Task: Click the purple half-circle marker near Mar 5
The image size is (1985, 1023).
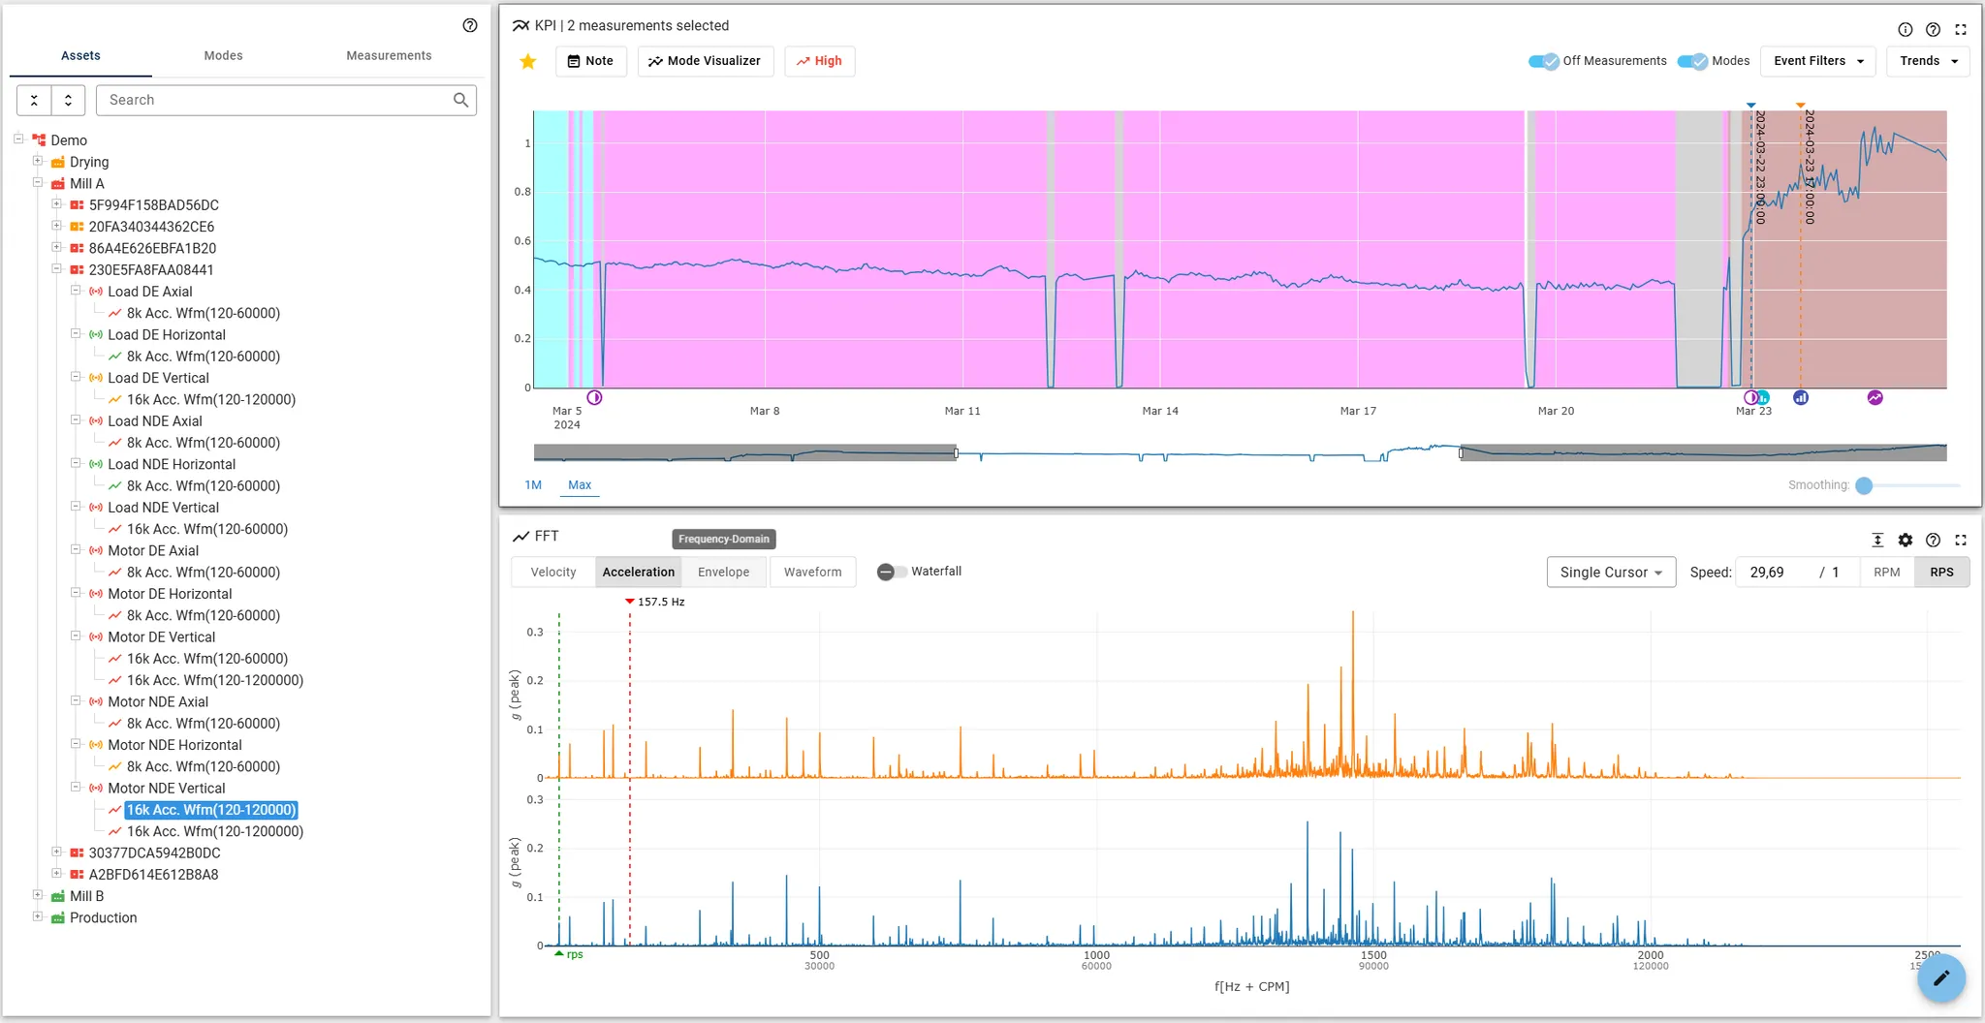Action: (x=595, y=397)
